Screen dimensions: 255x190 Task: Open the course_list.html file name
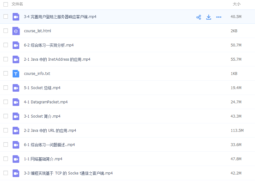click(x=38, y=31)
